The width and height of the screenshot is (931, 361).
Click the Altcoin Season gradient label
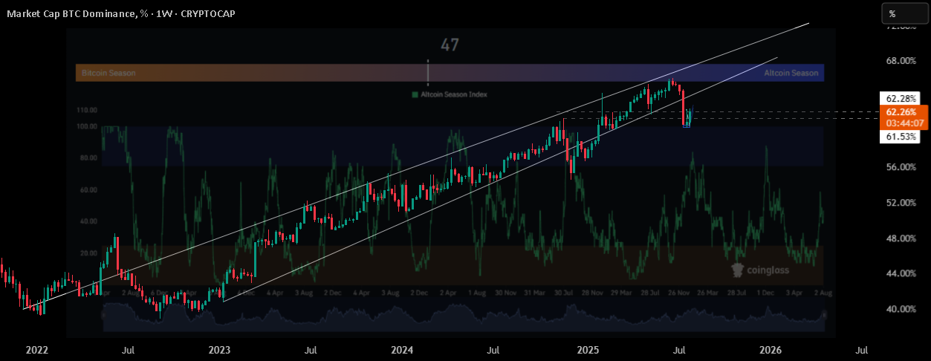tap(791, 73)
